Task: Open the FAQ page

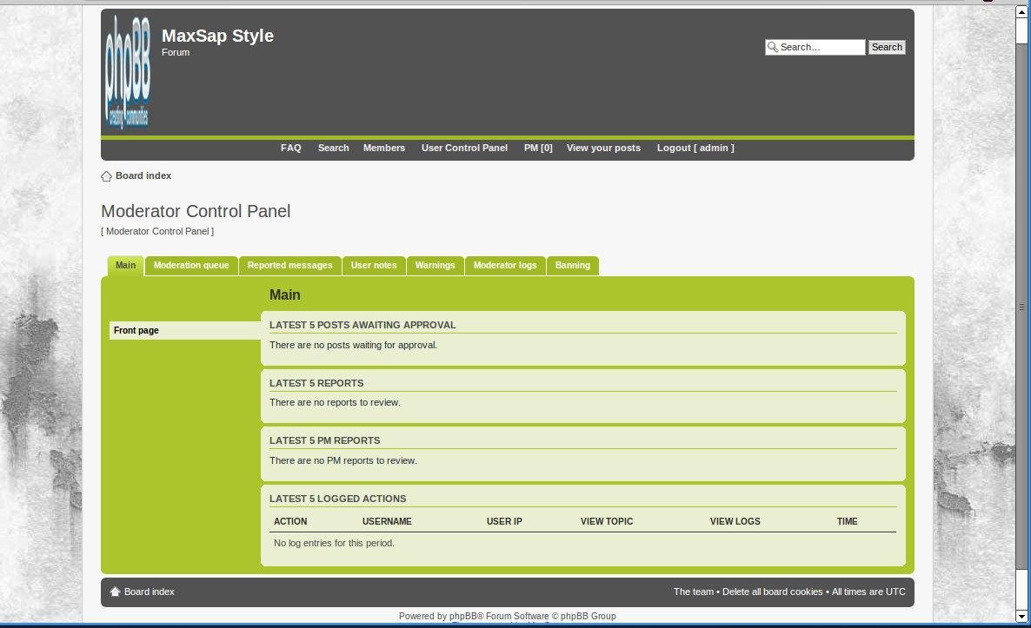Action: pyautogui.click(x=290, y=148)
